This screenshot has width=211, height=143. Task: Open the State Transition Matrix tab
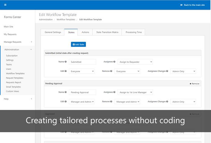point(107,32)
